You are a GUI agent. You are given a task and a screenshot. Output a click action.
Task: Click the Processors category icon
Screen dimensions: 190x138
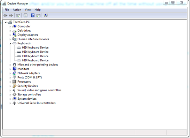coord(14,82)
